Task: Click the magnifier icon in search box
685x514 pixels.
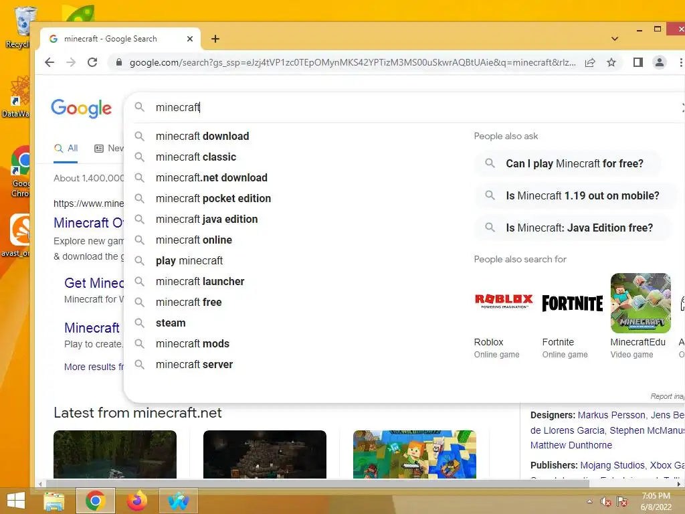Action: pyautogui.click(x=139, y=107)
